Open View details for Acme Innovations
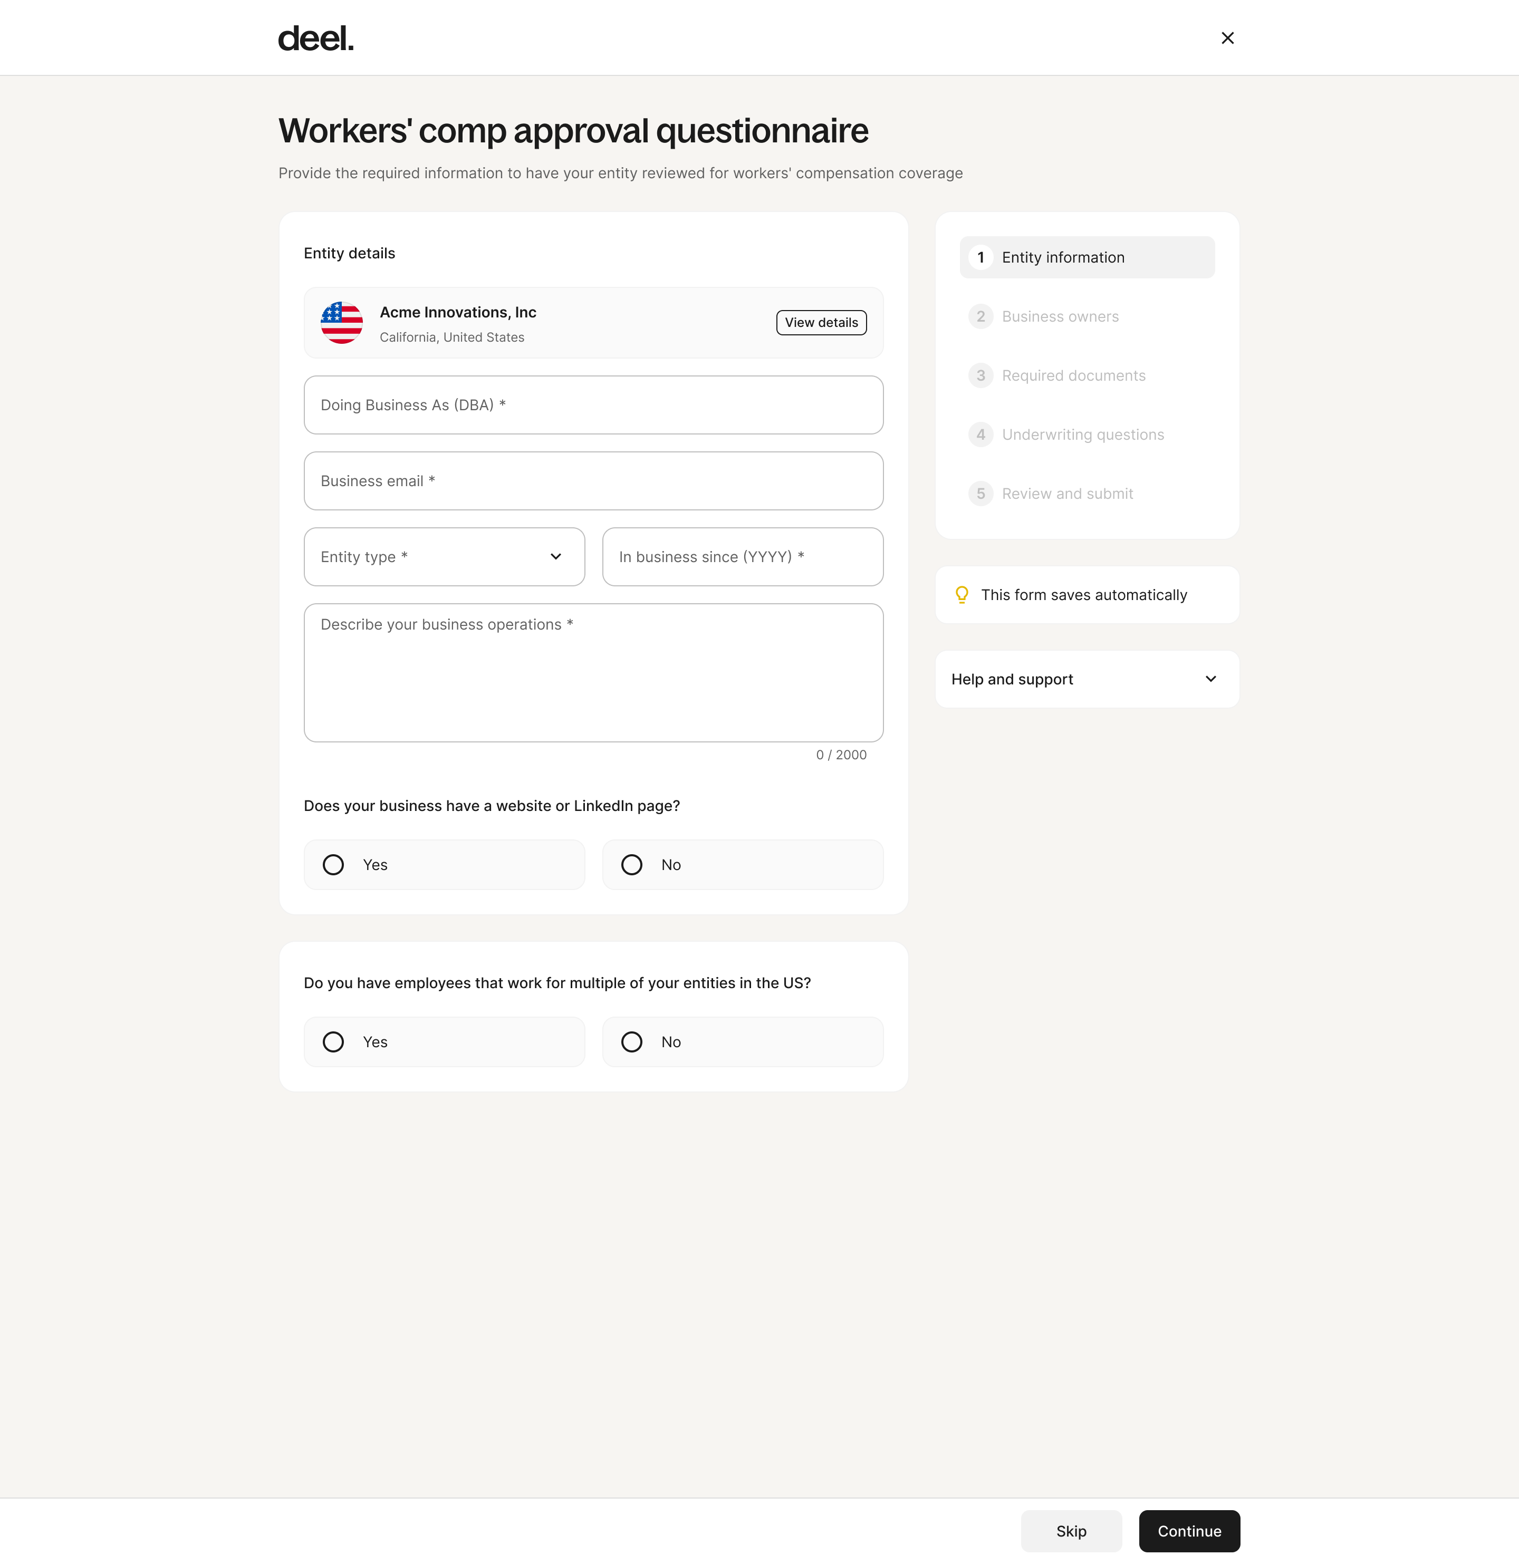 click(821, 323)
